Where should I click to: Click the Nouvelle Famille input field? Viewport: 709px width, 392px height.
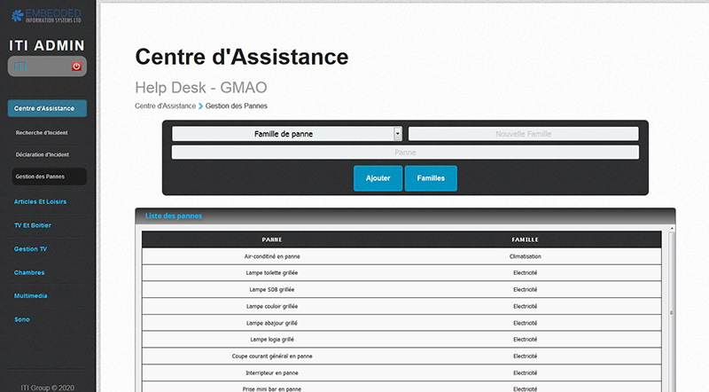[x=523, y=134]
